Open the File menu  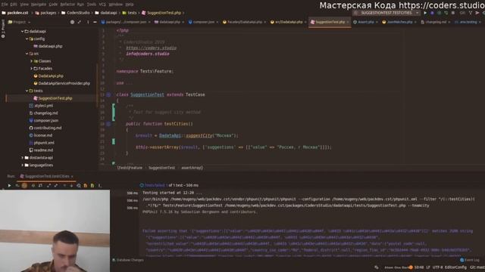5,5
